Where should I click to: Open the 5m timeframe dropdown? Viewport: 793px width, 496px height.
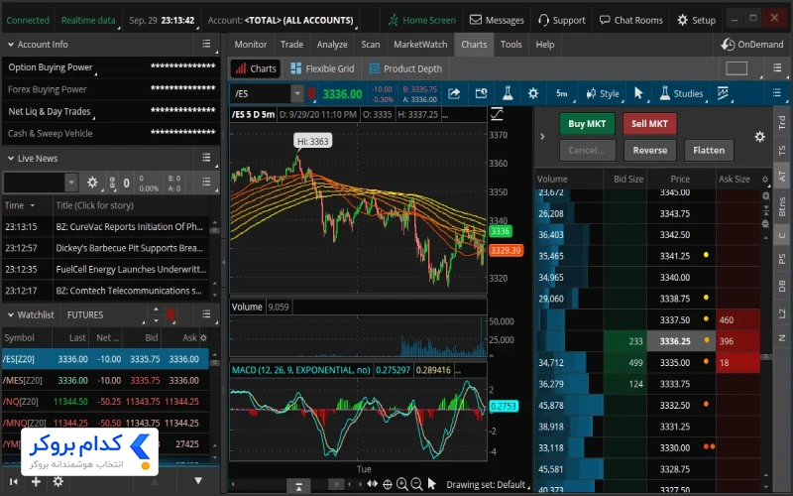tap(562, 93)
